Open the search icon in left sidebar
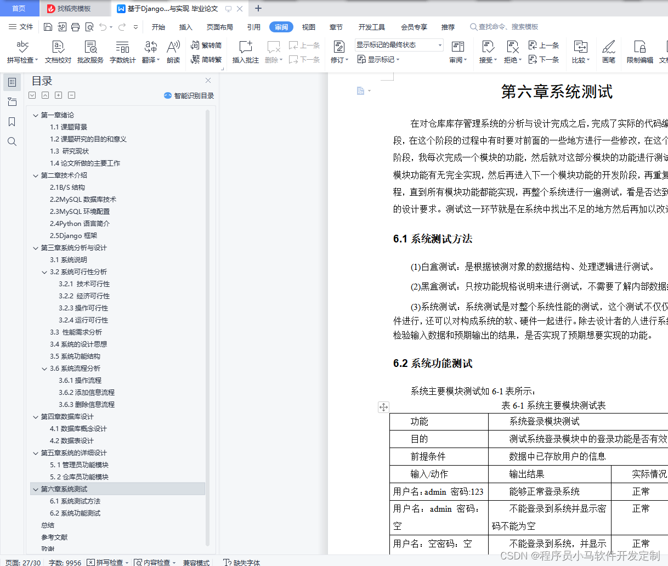 pos(12,141)
